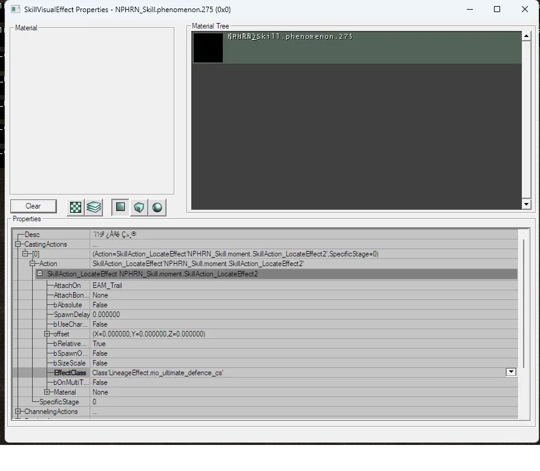Click the checkerboard background icon
The image size is (540, 471).
pos(76,207)
